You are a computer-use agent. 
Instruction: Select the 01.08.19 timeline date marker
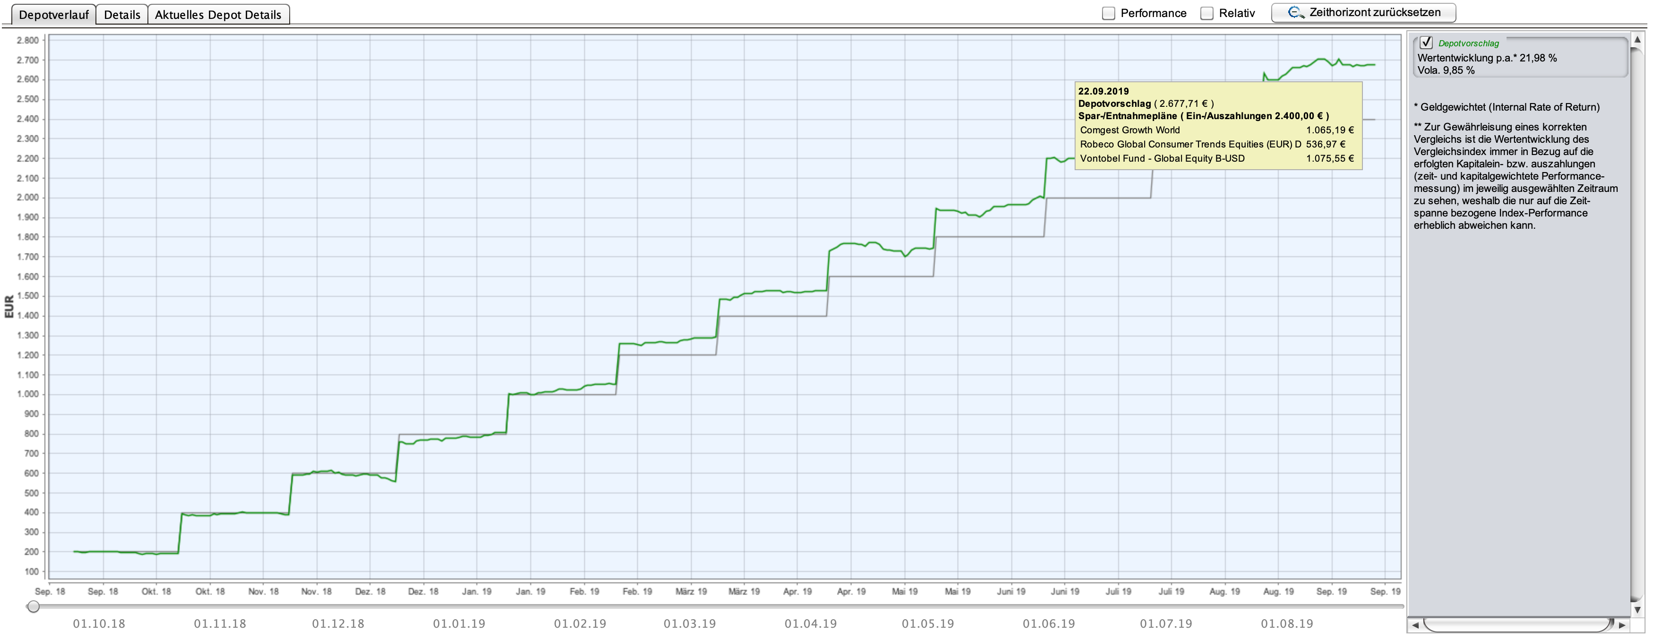point(1287,623)
